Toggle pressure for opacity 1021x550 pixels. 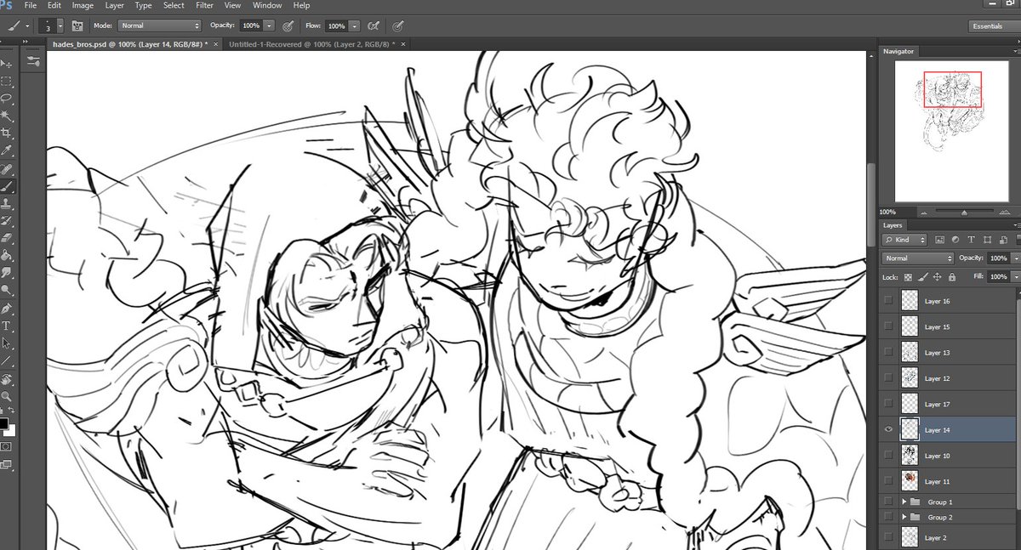pyautogui.click(x=288, y=26)
